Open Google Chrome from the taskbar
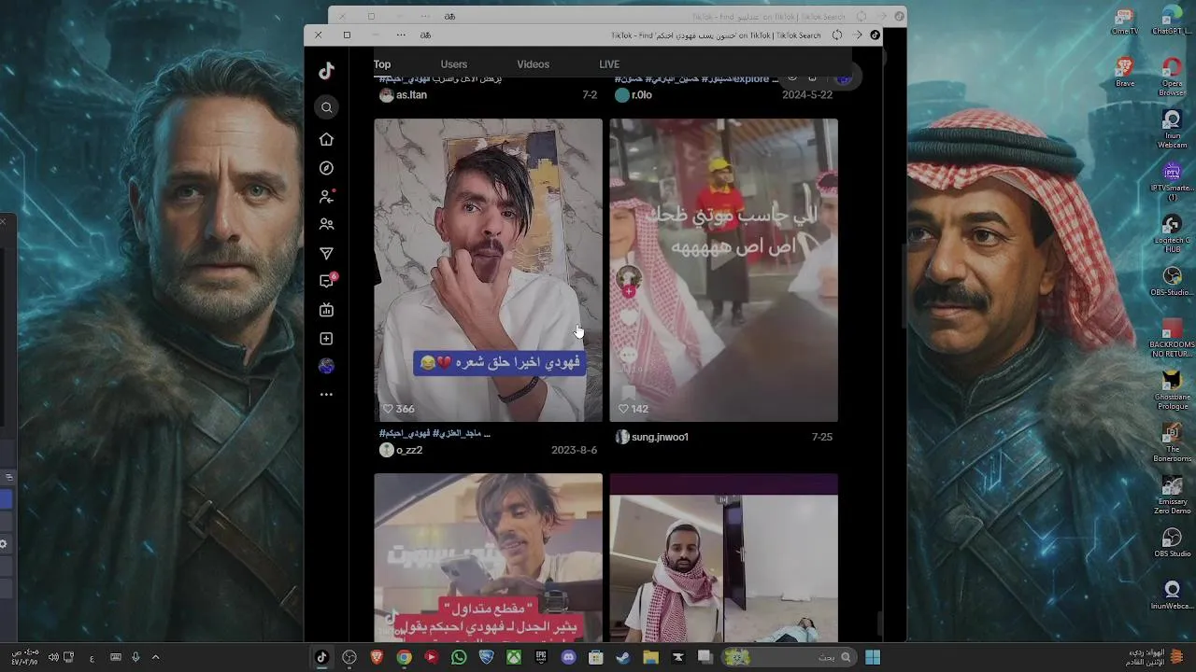This screenshot has height=672, width=1196. 404,657
